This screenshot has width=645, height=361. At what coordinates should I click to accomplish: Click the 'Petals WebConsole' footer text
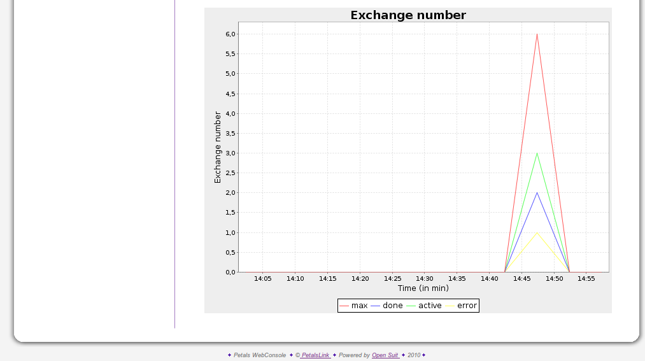coord(259,355)
